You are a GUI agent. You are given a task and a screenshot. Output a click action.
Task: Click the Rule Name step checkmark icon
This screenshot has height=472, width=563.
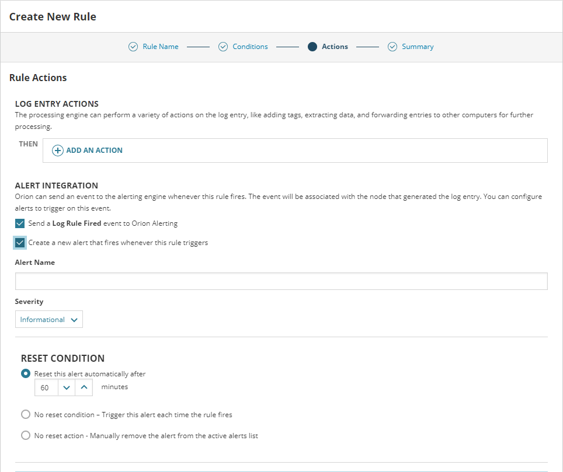point(133,47)
